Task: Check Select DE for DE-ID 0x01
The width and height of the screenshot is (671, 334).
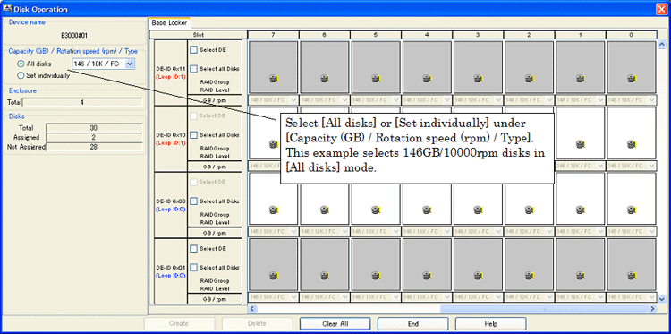Action: click(194, 248)
